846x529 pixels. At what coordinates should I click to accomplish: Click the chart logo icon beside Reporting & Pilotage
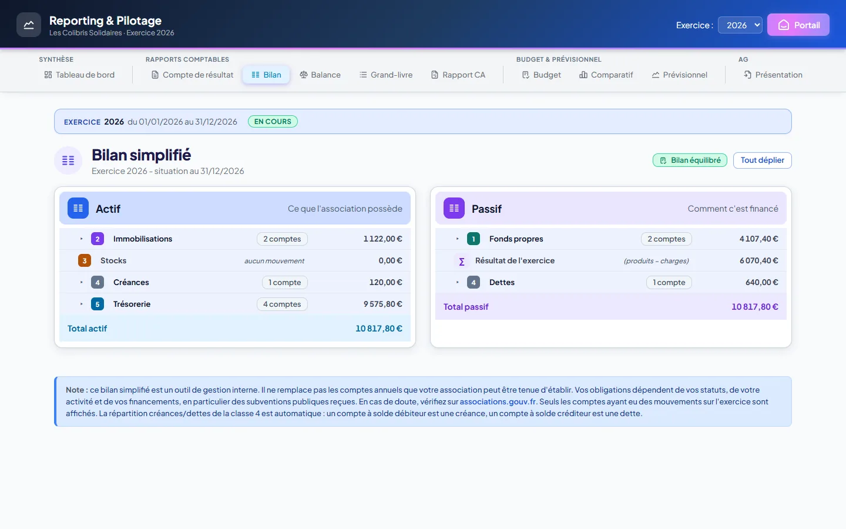(29, 25)
